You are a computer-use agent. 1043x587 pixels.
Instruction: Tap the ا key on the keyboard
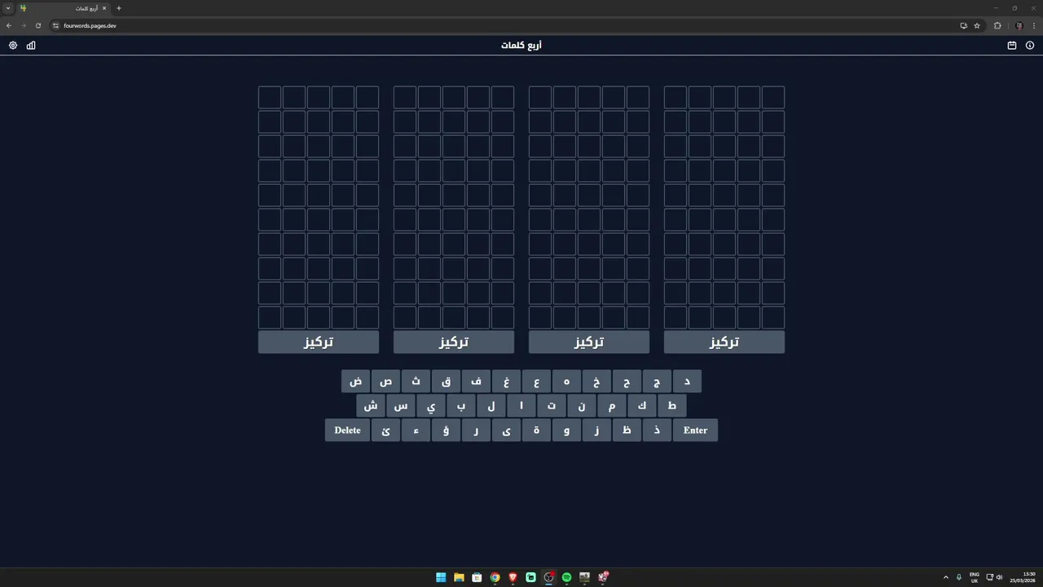pos(521,406)
